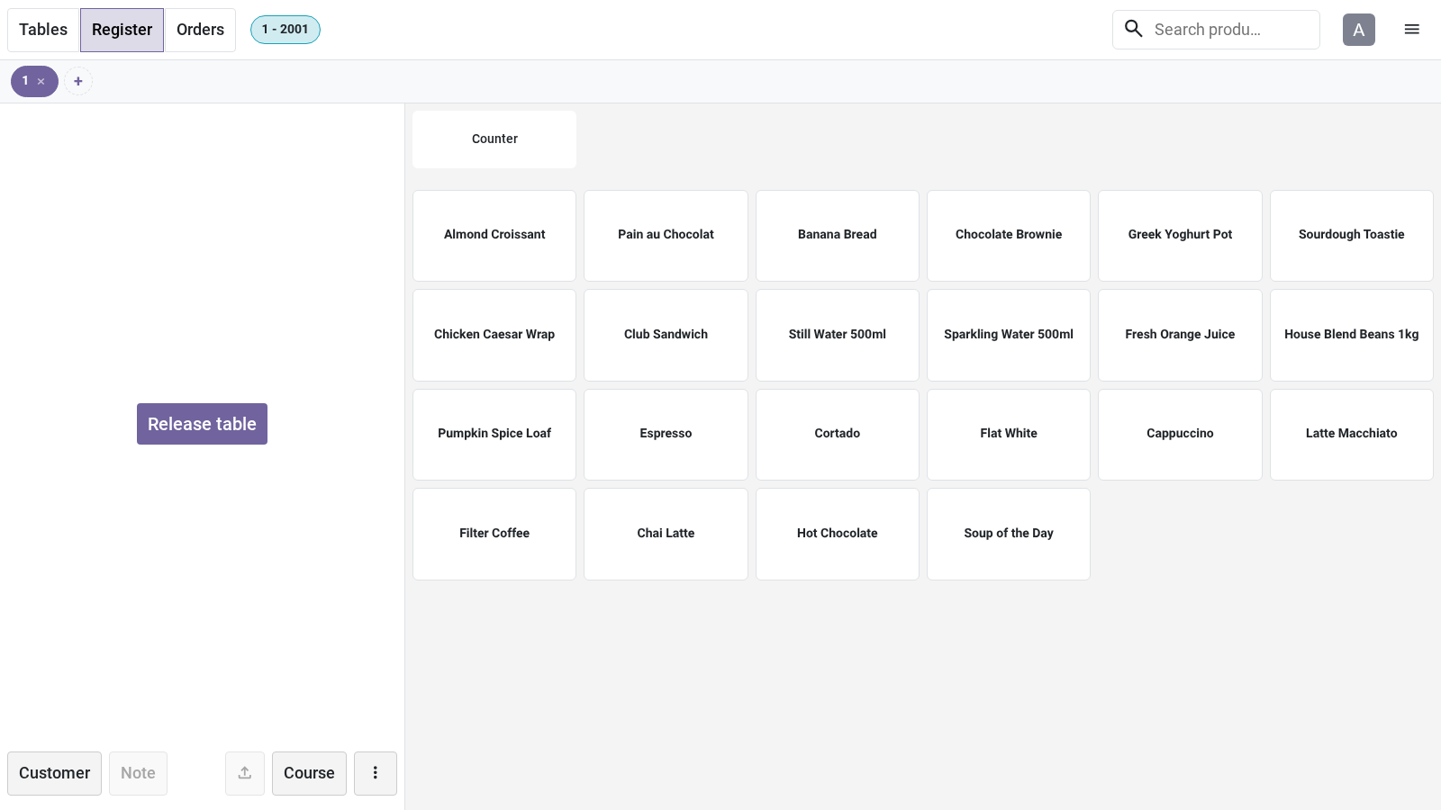Select the Sourdough Toastie product
The width and height of the screenshot is (1441, 810).
click(1352, 236)
